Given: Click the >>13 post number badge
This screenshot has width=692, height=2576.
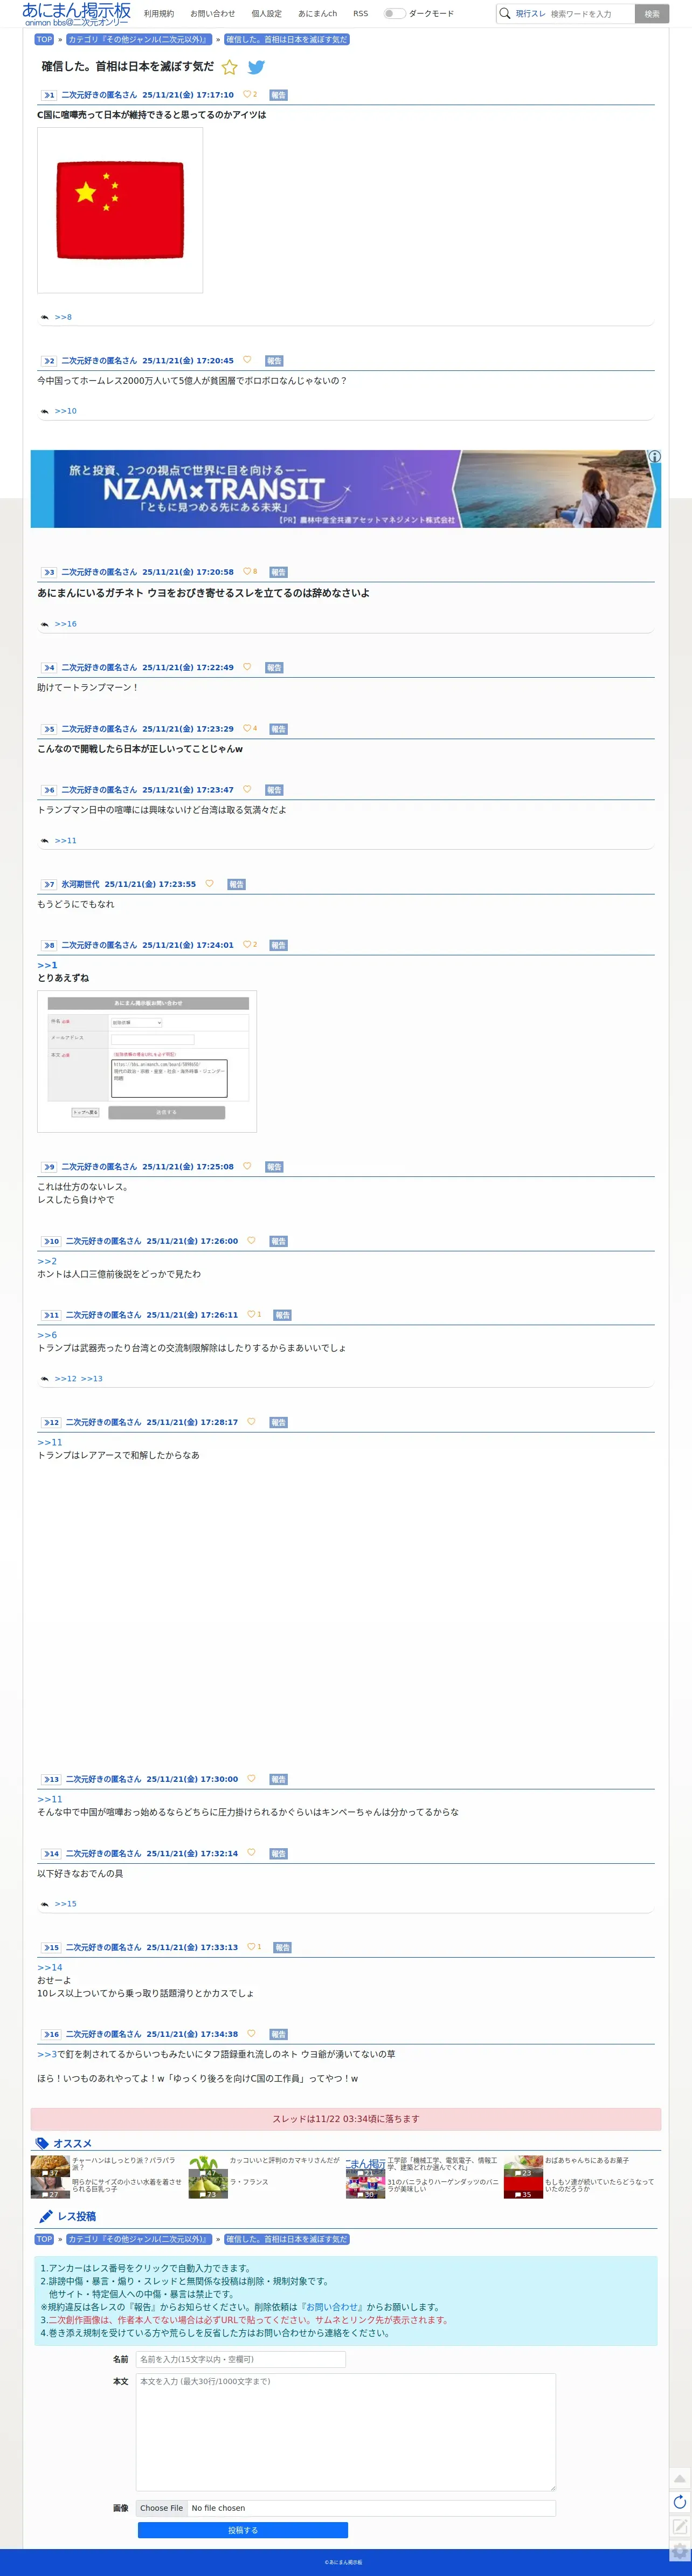Looking at the screenshot, I should [x=50, y=1779].
